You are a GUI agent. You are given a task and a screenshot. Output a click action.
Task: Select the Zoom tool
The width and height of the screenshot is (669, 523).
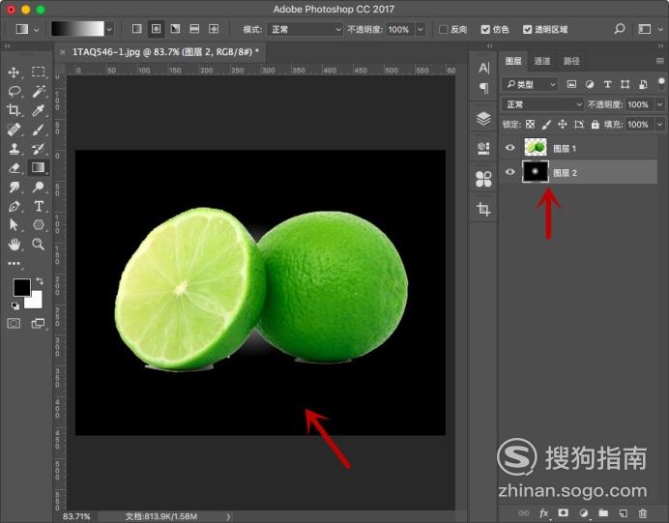coord(39,244)
